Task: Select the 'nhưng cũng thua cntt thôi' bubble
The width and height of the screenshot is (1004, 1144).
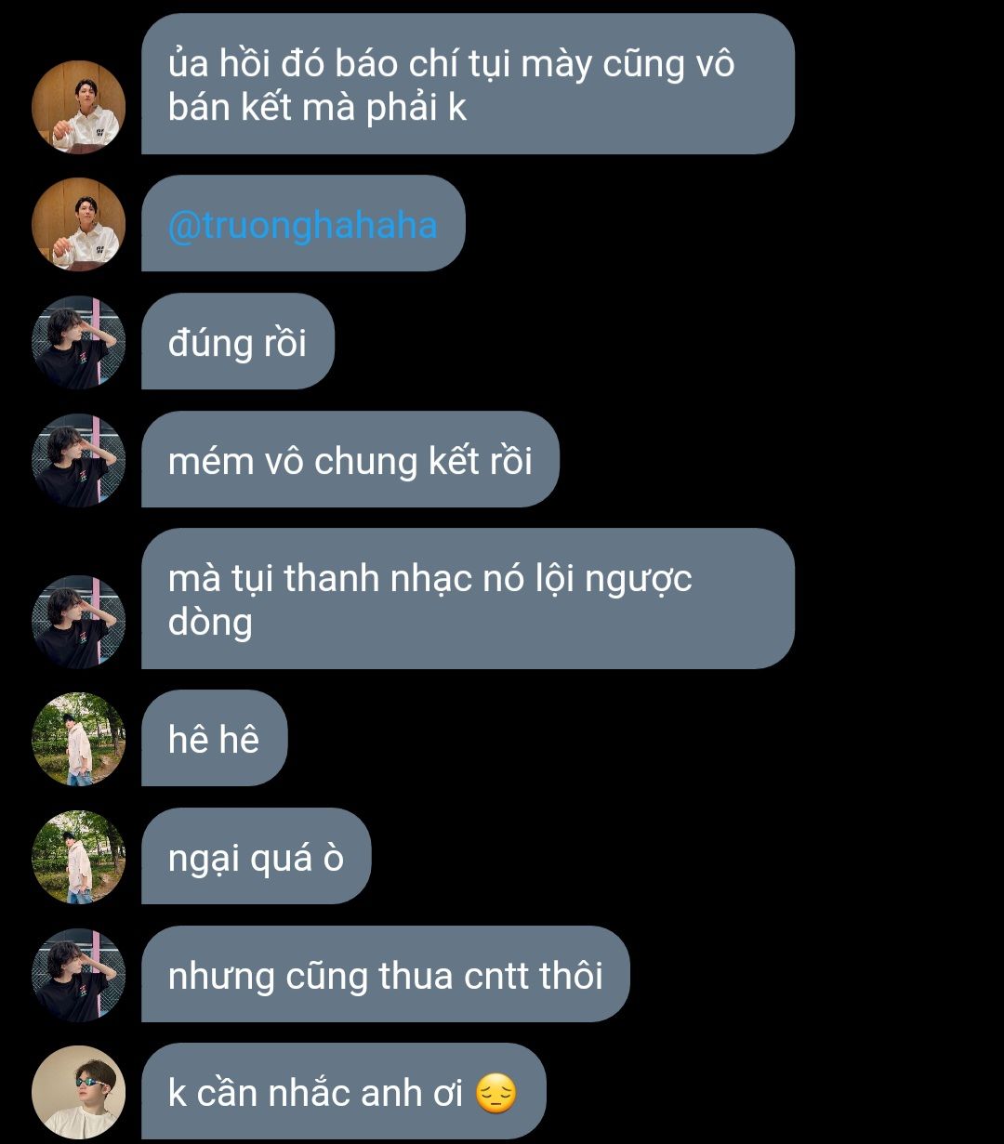Action: 385,974
